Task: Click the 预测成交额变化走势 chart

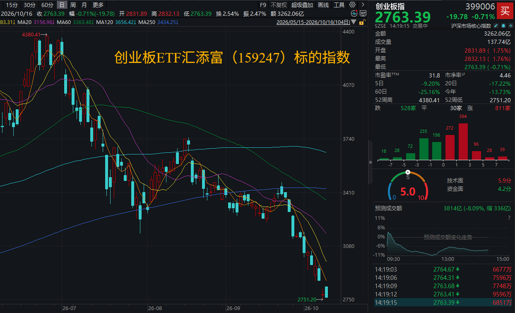Action: (x=448, y=241)
